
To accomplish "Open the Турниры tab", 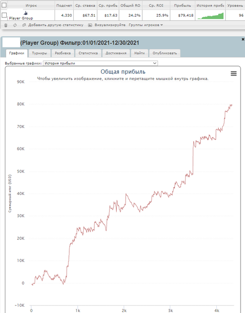I will 39,53.
